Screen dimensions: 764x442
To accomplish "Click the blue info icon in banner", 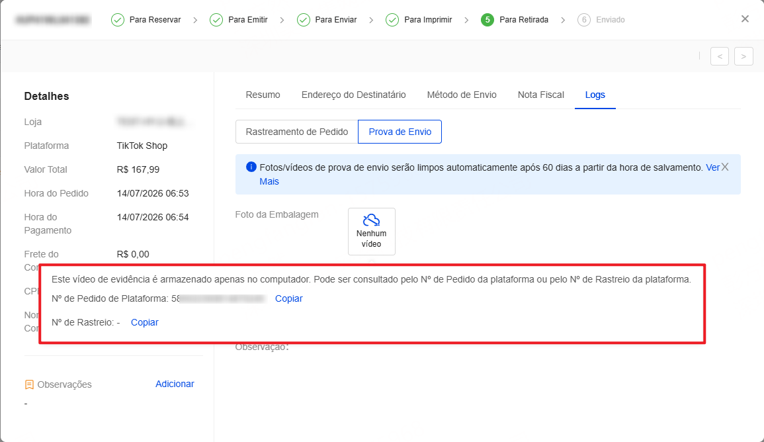I will 251,167.
